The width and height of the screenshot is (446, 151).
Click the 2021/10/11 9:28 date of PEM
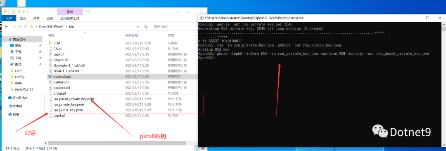138,43
